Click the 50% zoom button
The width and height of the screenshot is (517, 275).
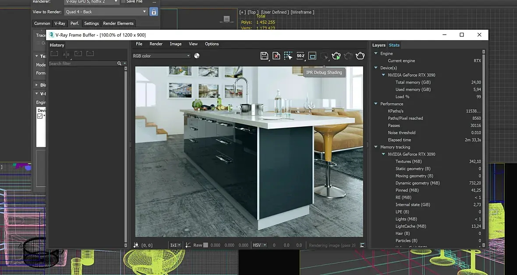click(300, 56)
